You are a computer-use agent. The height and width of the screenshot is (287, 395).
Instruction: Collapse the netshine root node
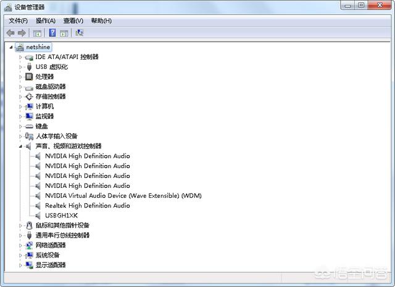tap(11, 47)
